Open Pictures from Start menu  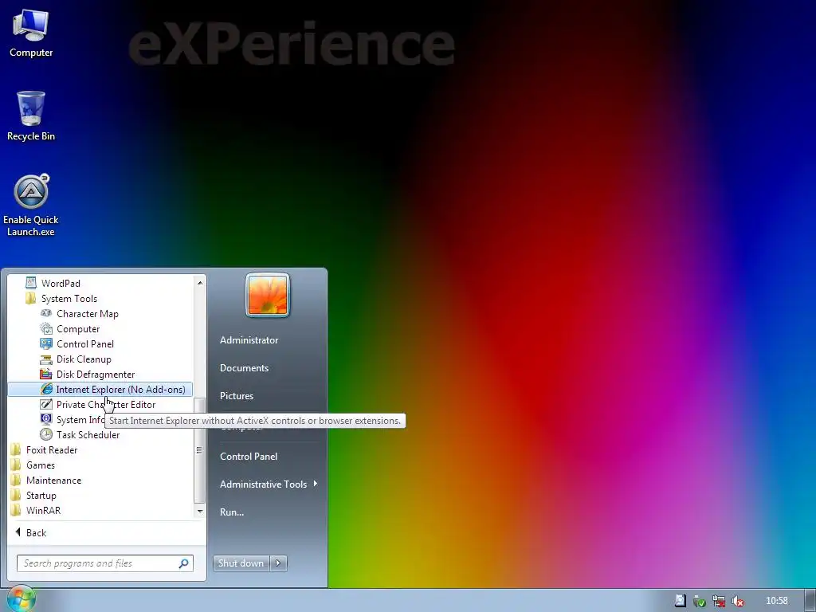237,395
